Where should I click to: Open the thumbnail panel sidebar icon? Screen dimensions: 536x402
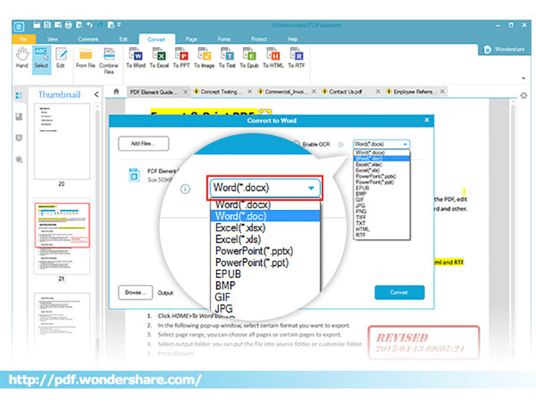[x=19, y=96]
